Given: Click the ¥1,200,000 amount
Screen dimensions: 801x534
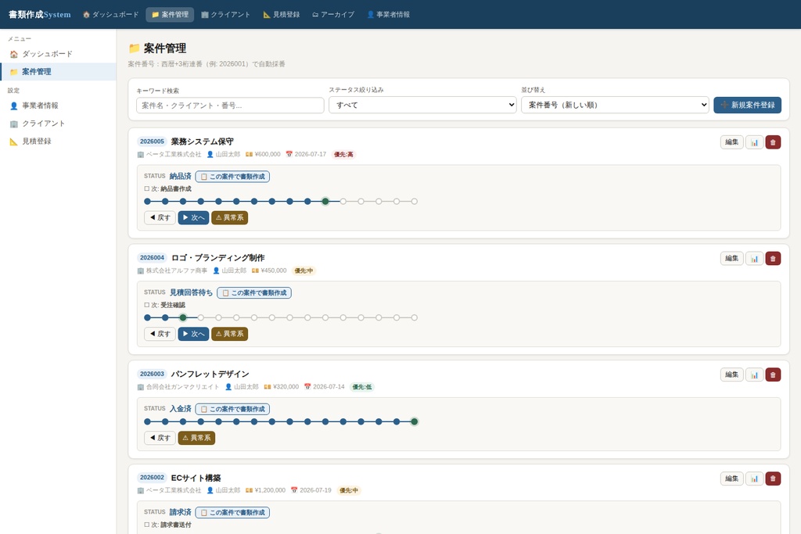Looking at the screenshot, I should (266, 490).
